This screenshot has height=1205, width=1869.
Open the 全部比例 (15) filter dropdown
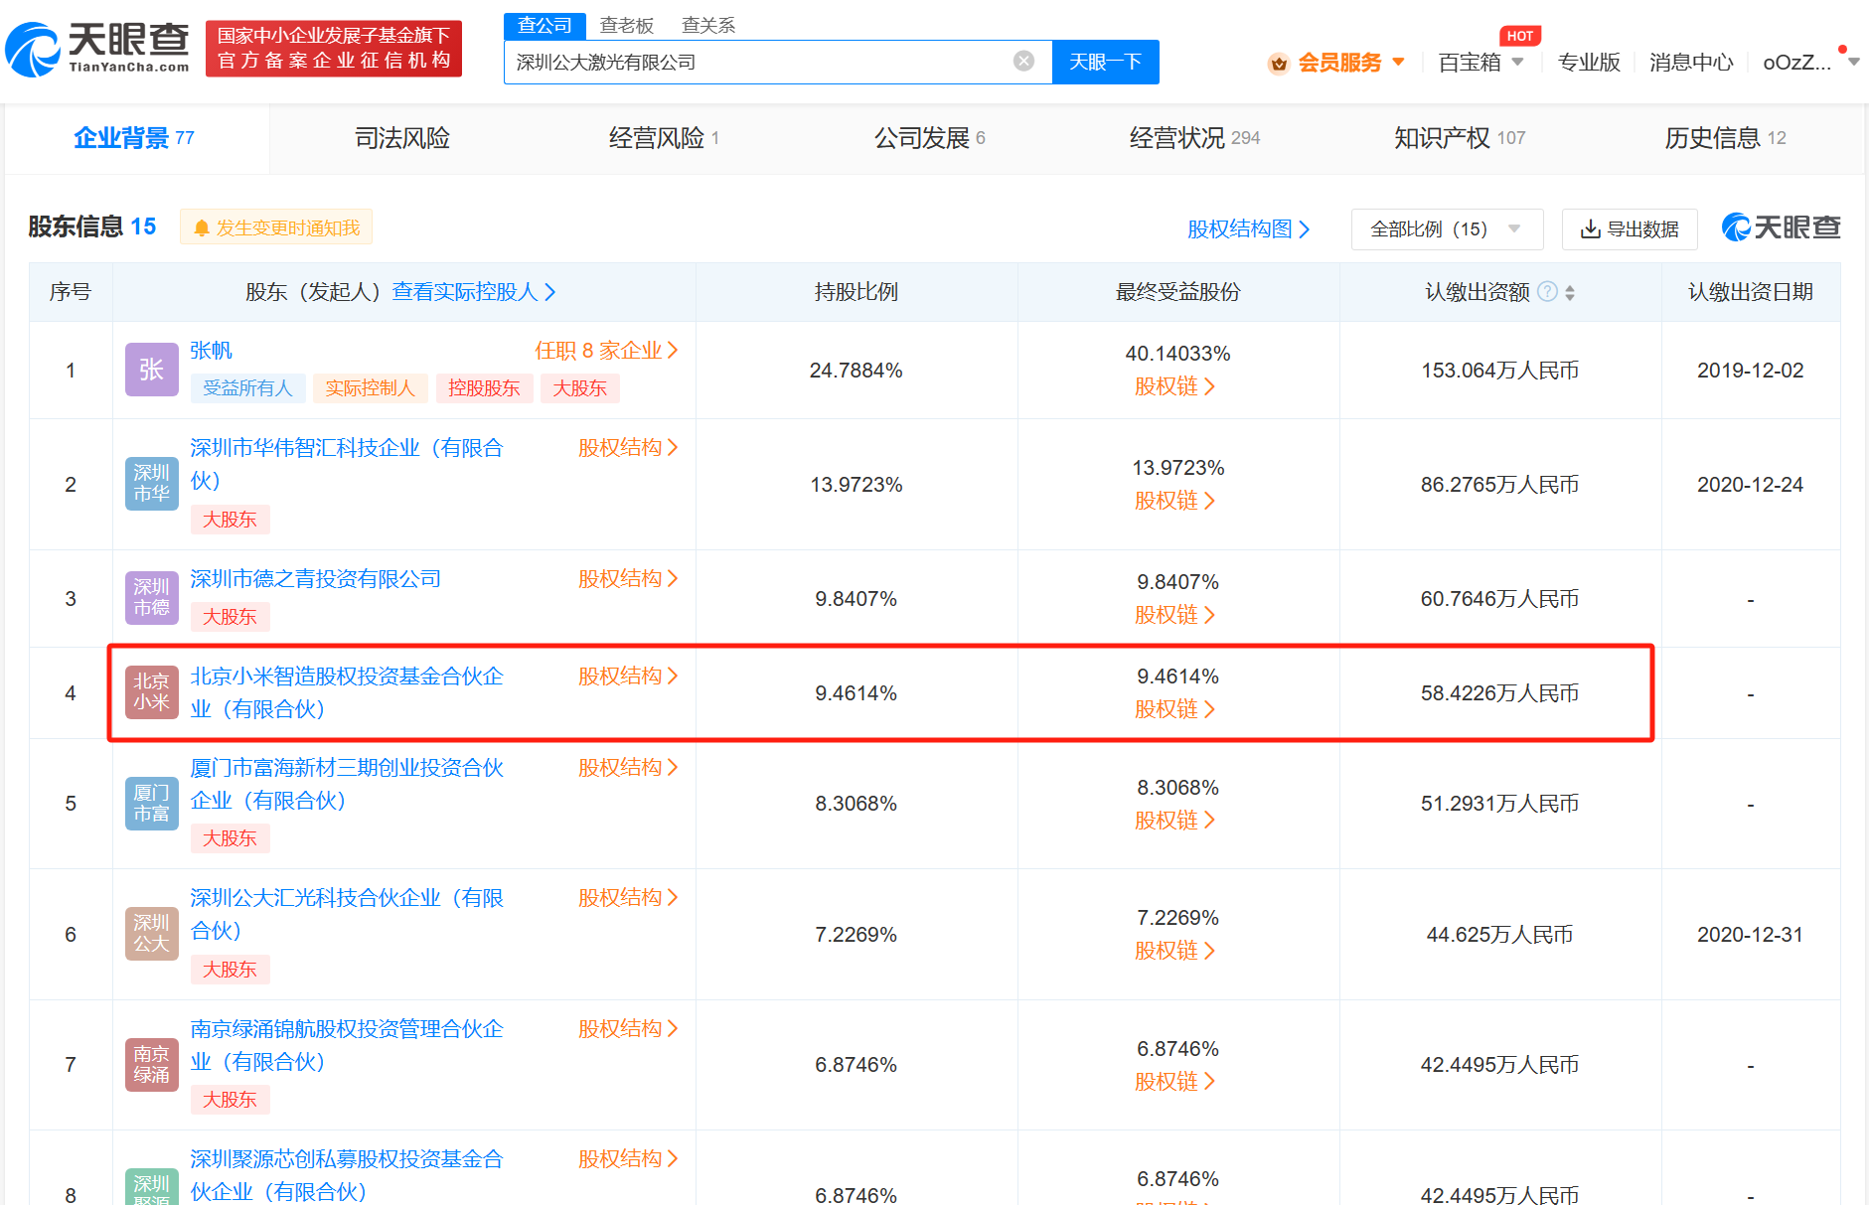click(x=1447, y=229)
